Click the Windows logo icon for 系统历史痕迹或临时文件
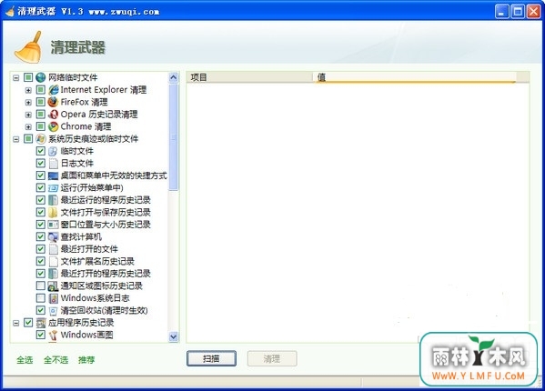This screenshot has width=545, height=391. pos(41,138)
